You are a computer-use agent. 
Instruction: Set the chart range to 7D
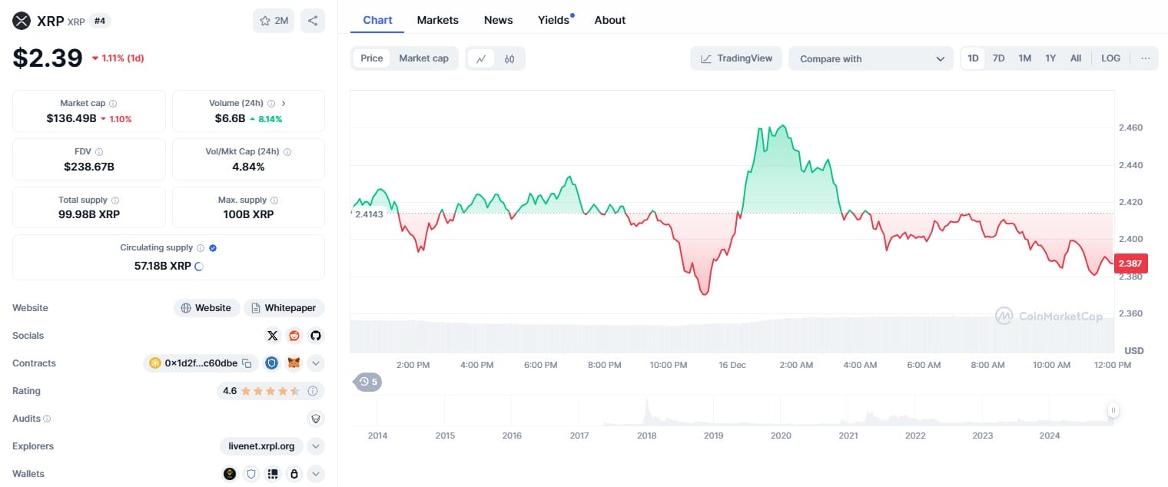pos(998,58)
